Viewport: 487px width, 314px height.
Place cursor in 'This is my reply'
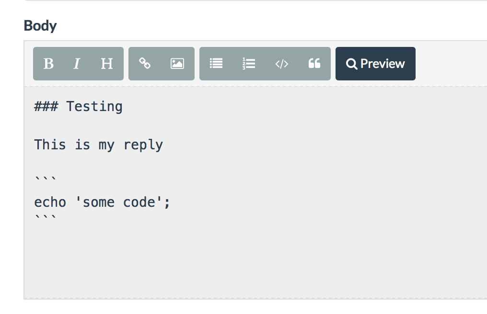coord(98,145)
